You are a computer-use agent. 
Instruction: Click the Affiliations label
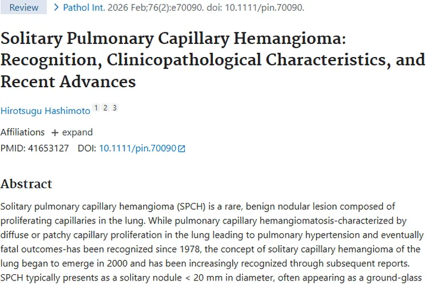coord(22,132)
